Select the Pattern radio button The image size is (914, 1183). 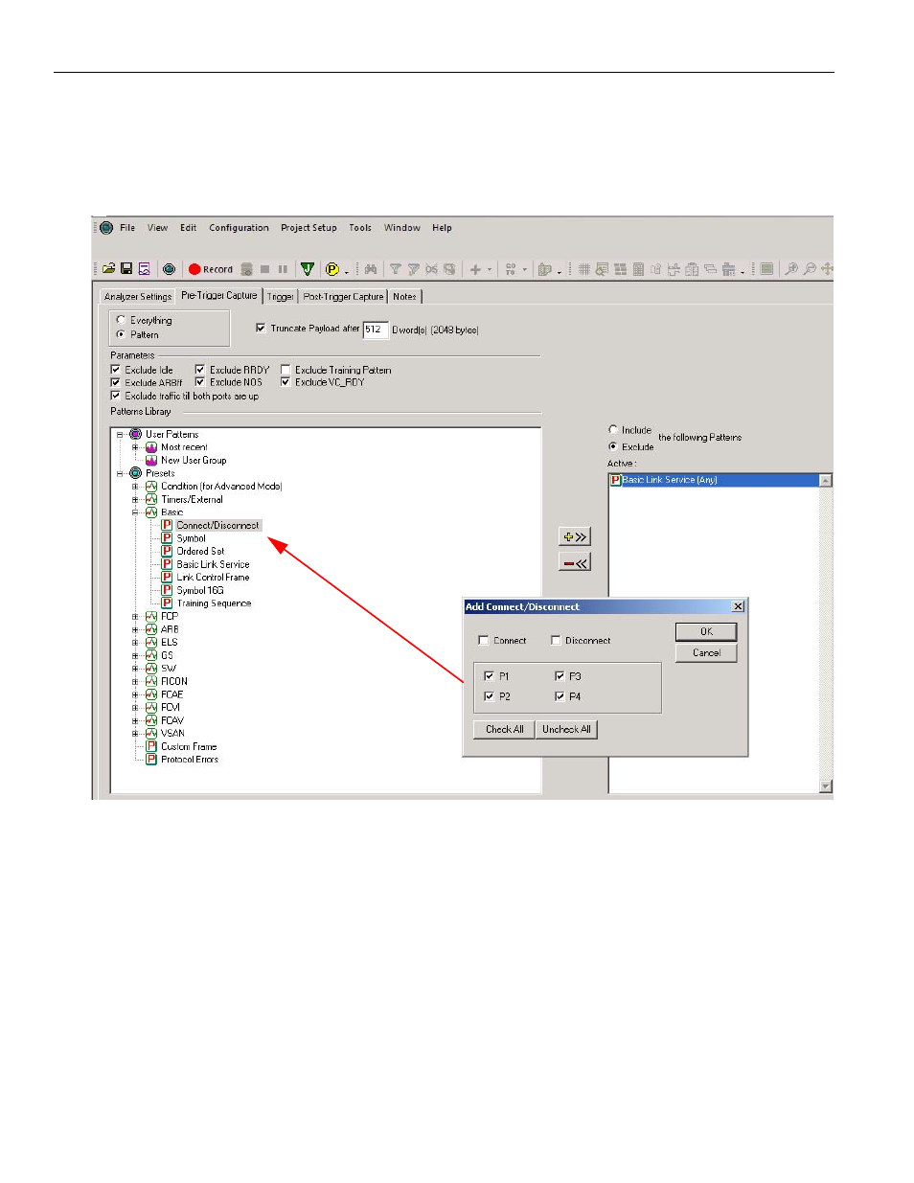(x=121, y=334)
